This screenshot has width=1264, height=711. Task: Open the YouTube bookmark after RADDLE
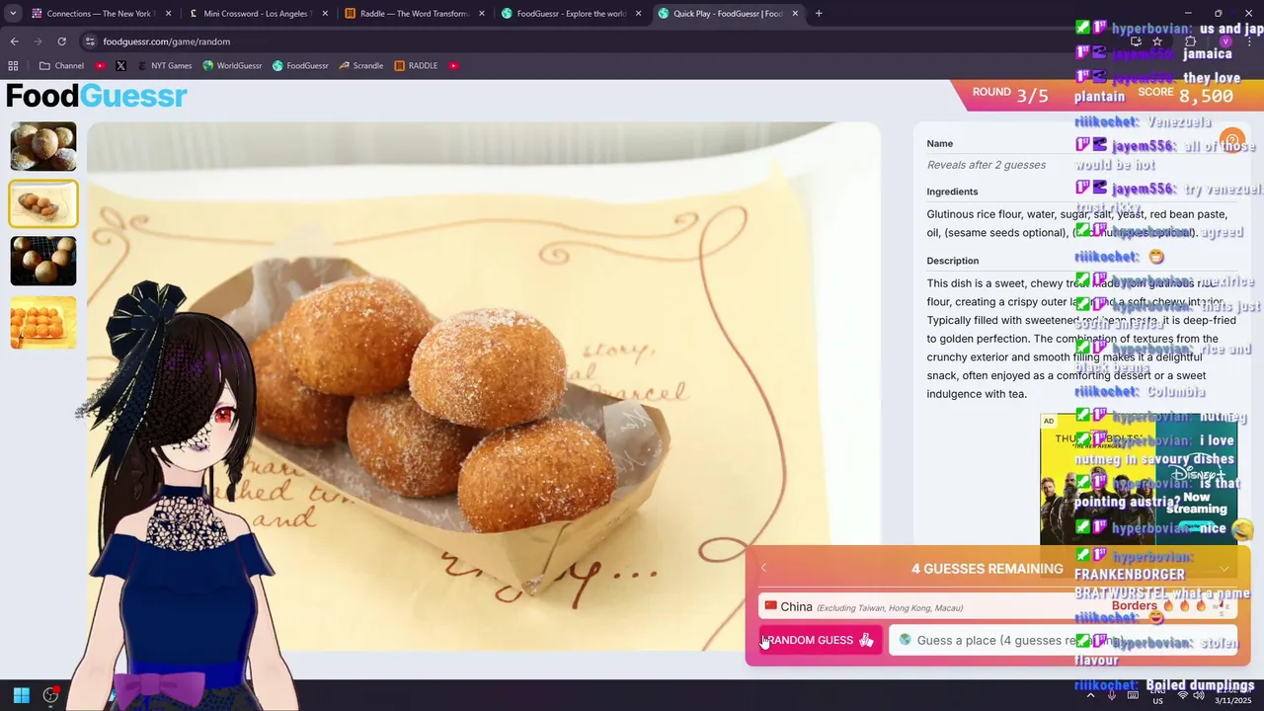pyautogui.click(x=453, y=66)
